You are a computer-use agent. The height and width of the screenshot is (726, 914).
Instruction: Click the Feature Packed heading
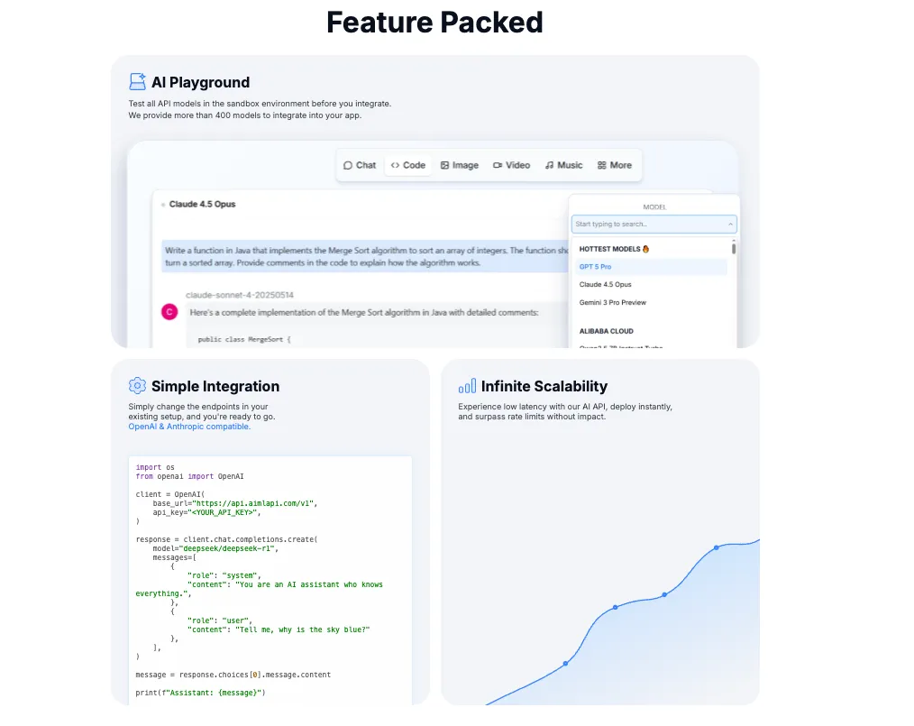point(434,23)
